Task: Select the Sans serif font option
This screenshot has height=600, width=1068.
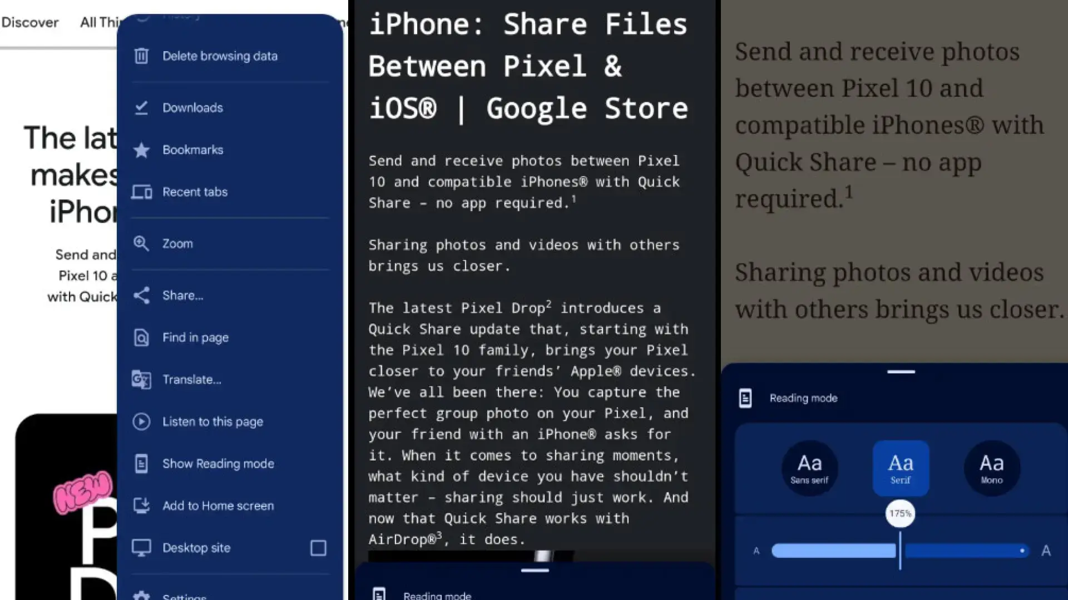Action: [809, 468]
